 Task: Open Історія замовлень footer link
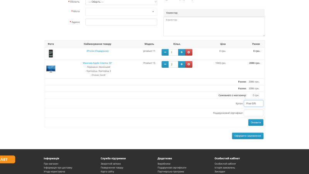tap(225, 168)
